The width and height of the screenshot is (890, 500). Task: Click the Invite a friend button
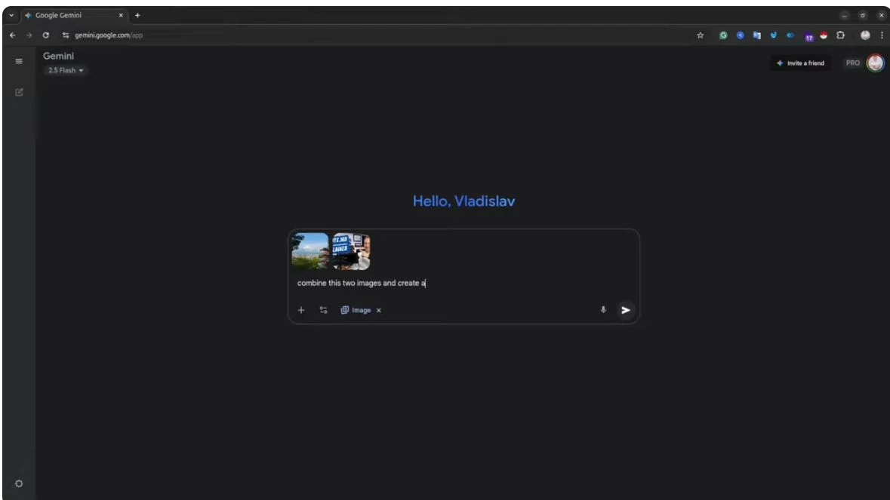click(800, 63)
